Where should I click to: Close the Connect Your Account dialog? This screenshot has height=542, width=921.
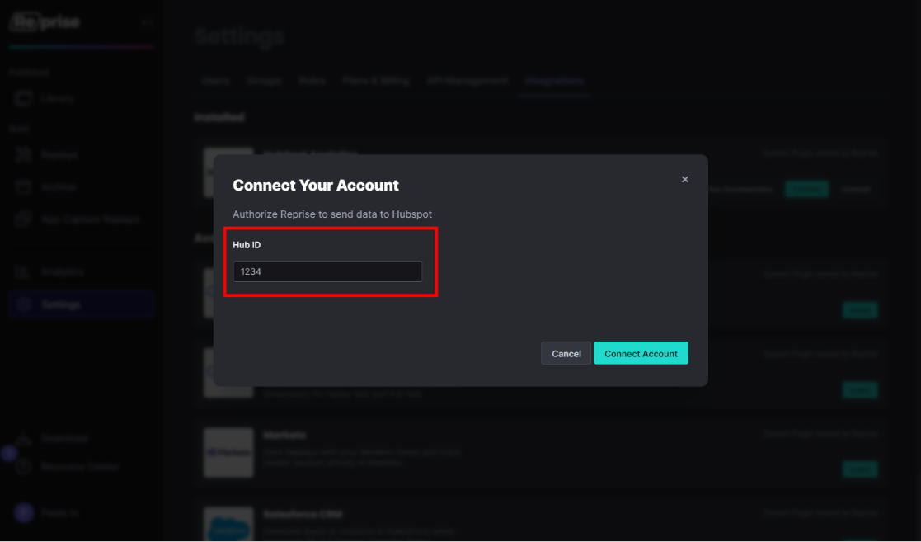tap(684, 179)
